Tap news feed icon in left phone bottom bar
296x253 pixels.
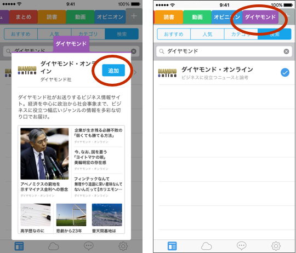coord(19,246)
